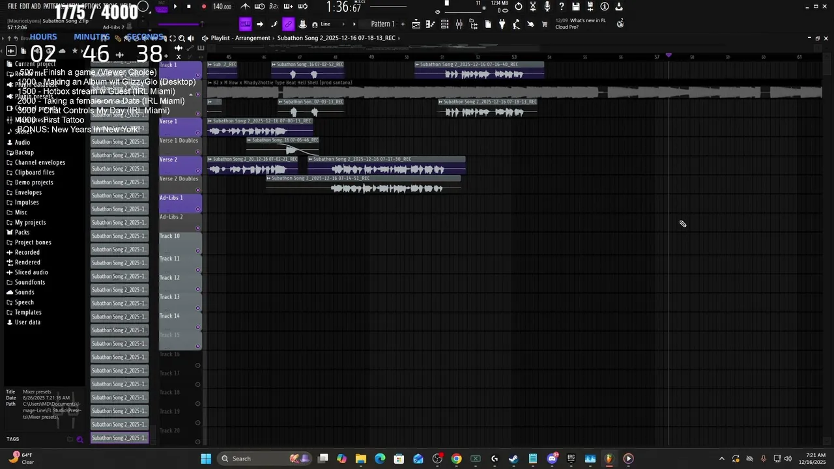834x469 pixels.
Task: Open the User data folder
Action: click(27, 322)
